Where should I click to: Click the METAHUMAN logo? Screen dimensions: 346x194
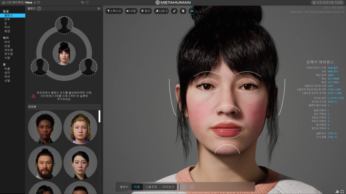[x=173, y=2]
